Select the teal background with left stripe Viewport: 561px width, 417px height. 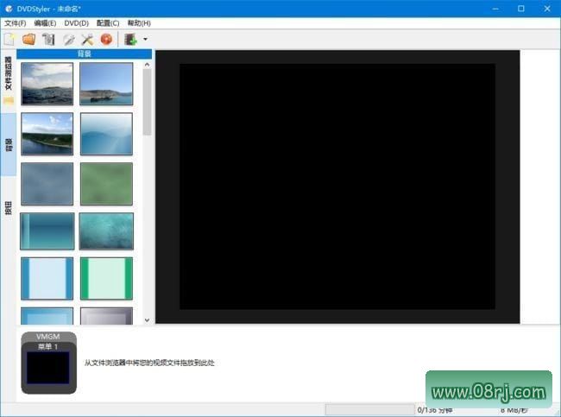point(47,231)
